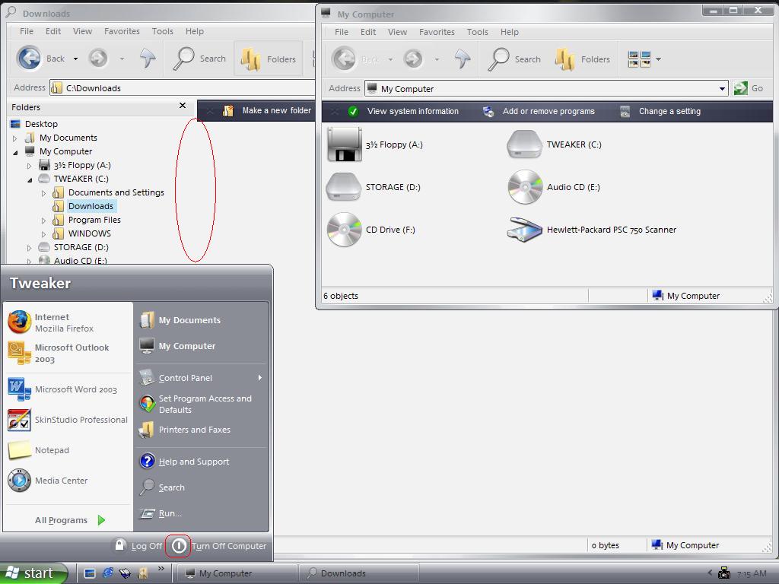The height and width of the screenshot is (584, 779).
Task: Open the Tools menu in Downloads window
Action: coord(162,31)
